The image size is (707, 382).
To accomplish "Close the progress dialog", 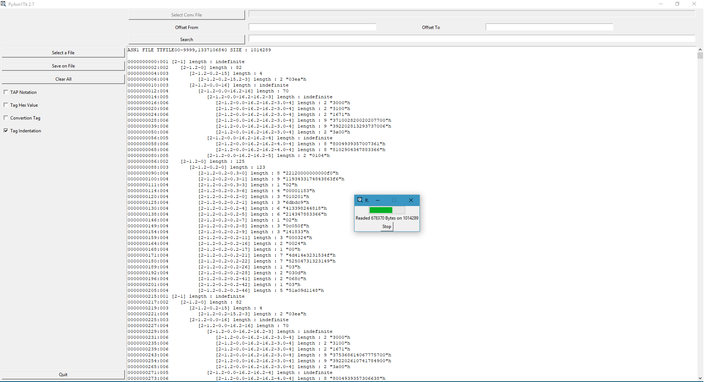I will tap(411, 200).
